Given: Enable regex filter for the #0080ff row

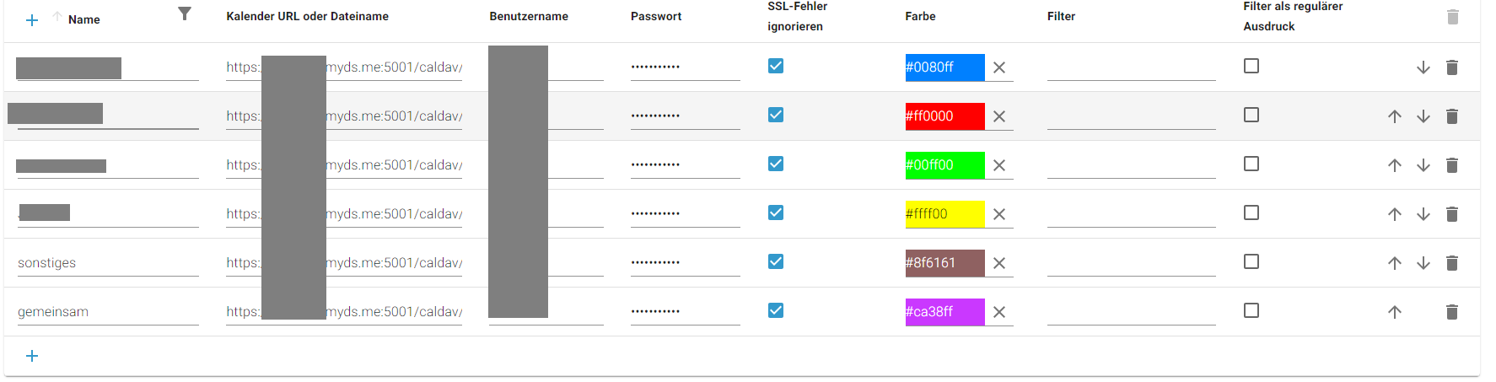Looking at the screenshot, I should tap(1251, 66).
